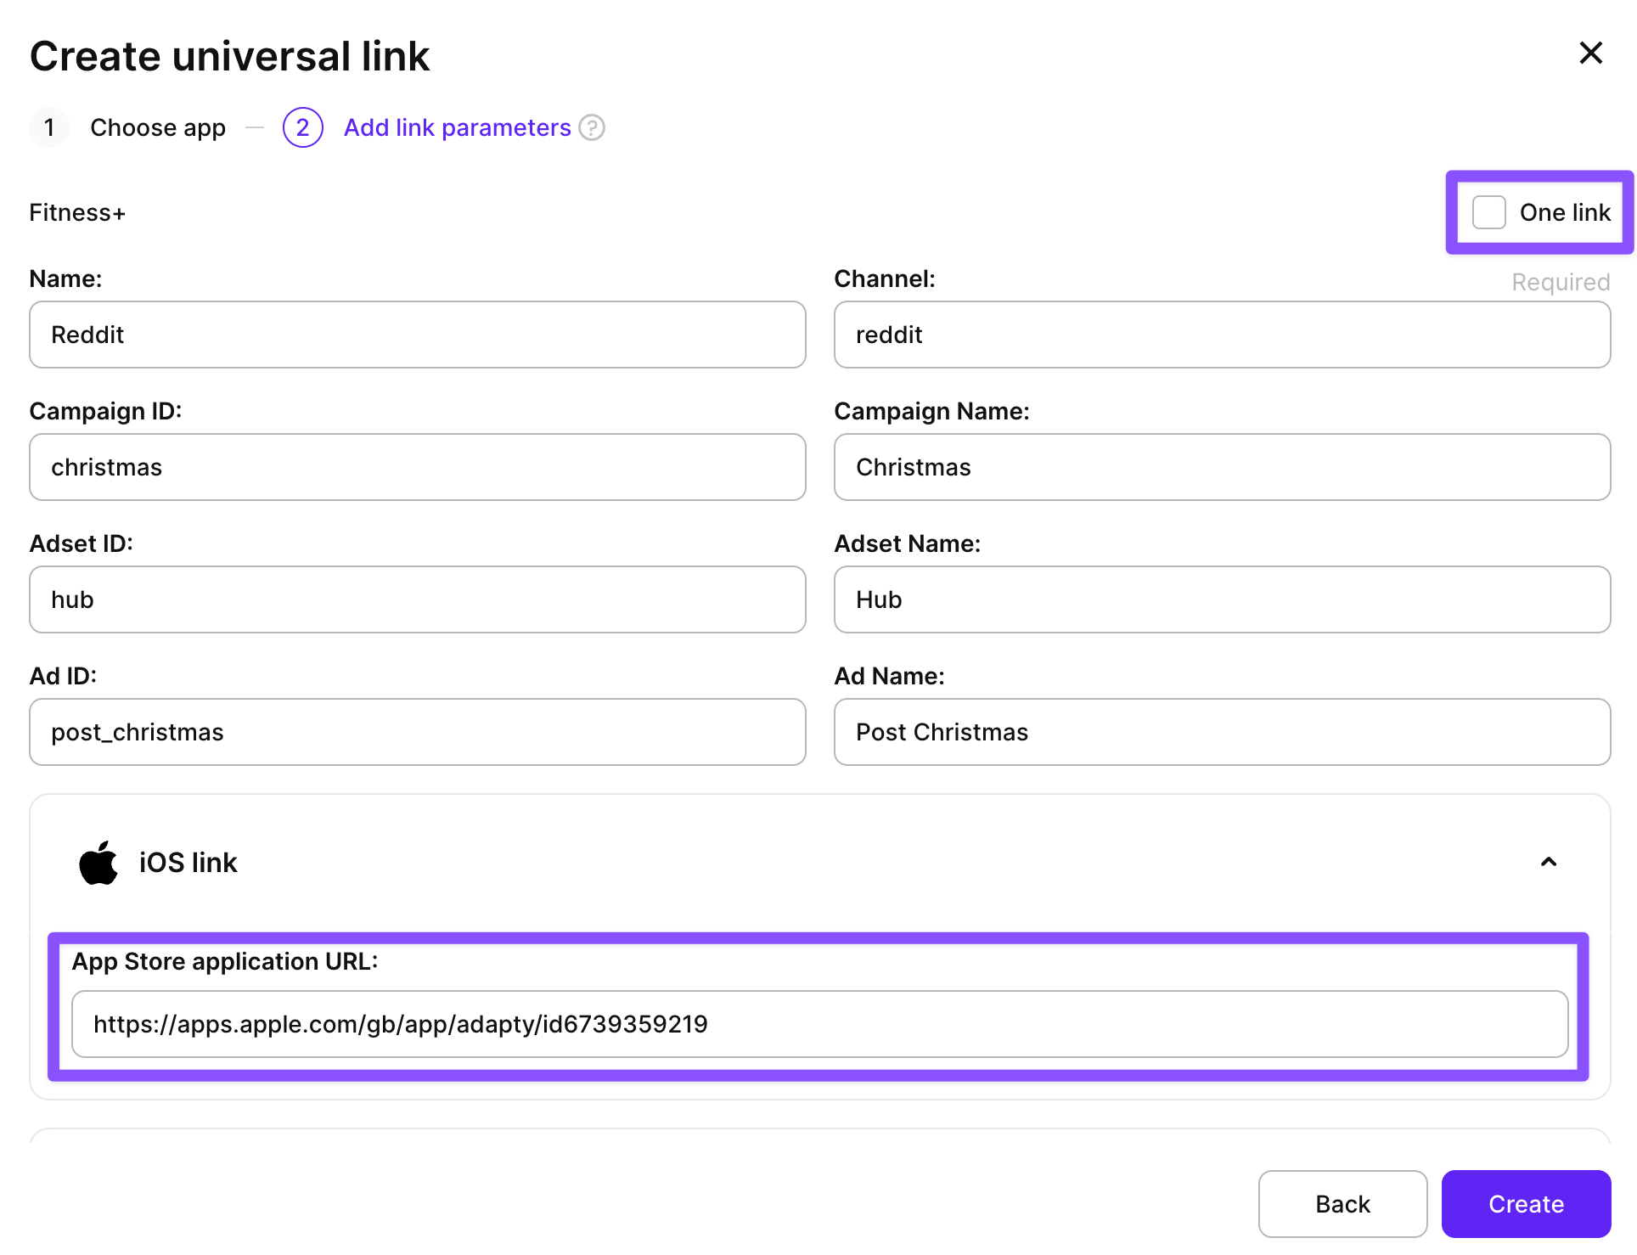Click the Ad ID field with post_christmas
This screenshot has width=1637, height=1255.
[417, 732]
